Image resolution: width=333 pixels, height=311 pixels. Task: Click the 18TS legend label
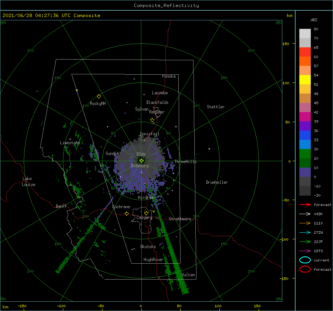[x=318, y=251]
